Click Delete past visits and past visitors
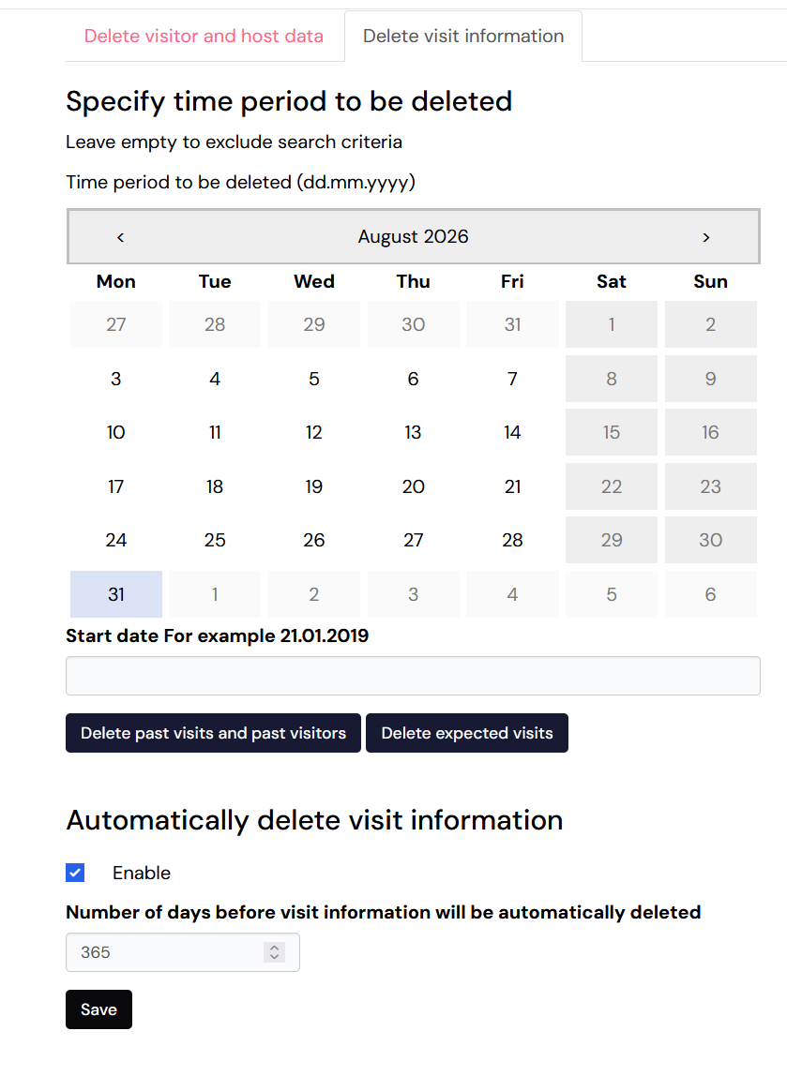The height and width of the screenshot is (1076, 787). coord(214,733)
